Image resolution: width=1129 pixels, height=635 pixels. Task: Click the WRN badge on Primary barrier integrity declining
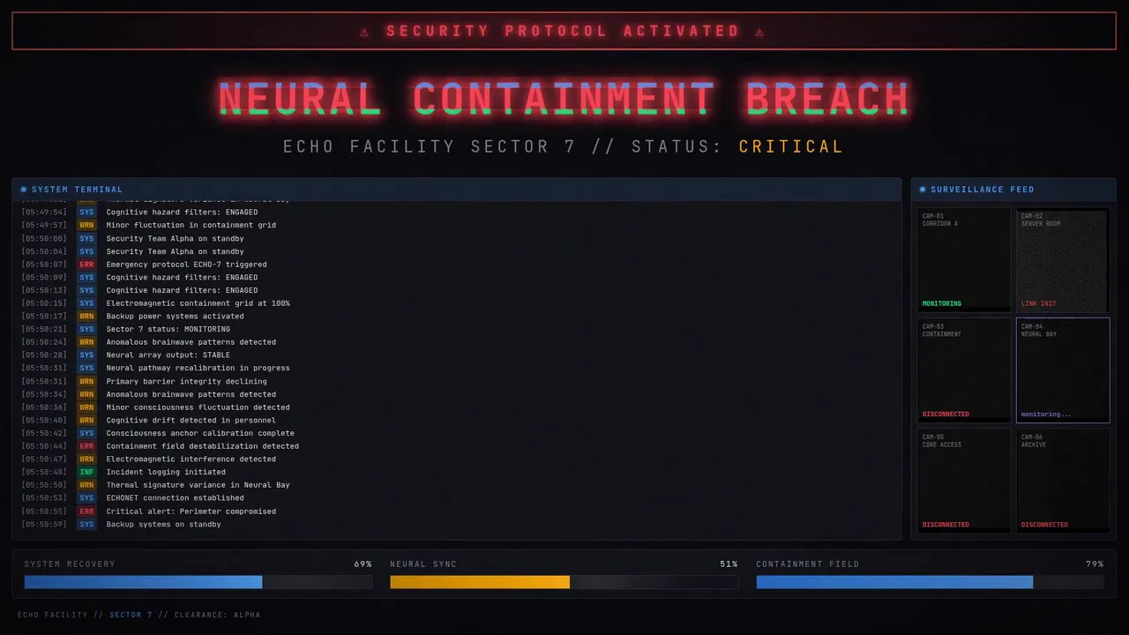[x=86, y=382]
